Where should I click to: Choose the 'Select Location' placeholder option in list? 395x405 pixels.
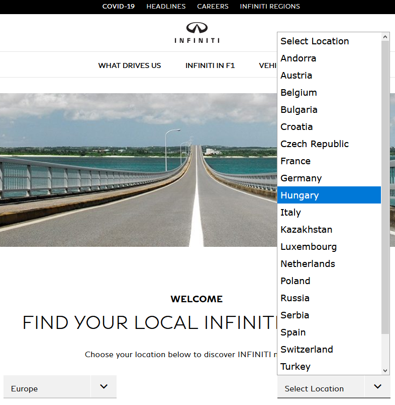click(x=329, y=41)
